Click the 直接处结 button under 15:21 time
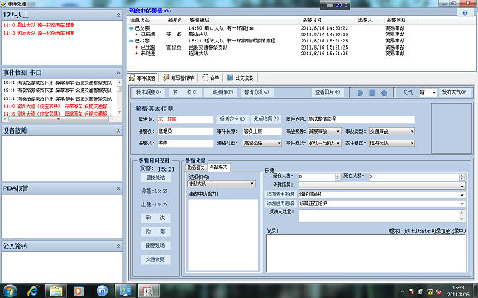The height and width of the screenshot is (298, 478). coord(155,177)
